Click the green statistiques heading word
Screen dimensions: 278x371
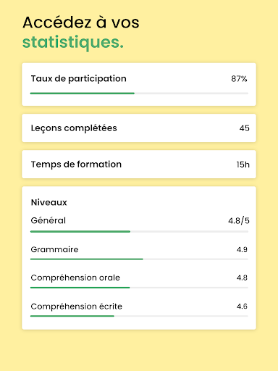click(73, 43)
